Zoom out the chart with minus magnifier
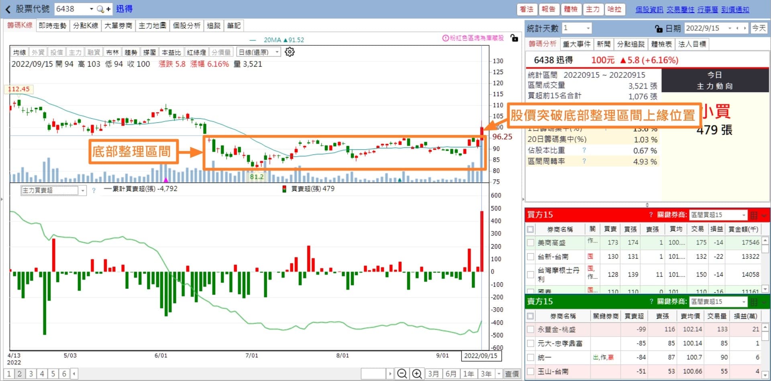This screenshot has height=381, width=771. click(402, 374)
